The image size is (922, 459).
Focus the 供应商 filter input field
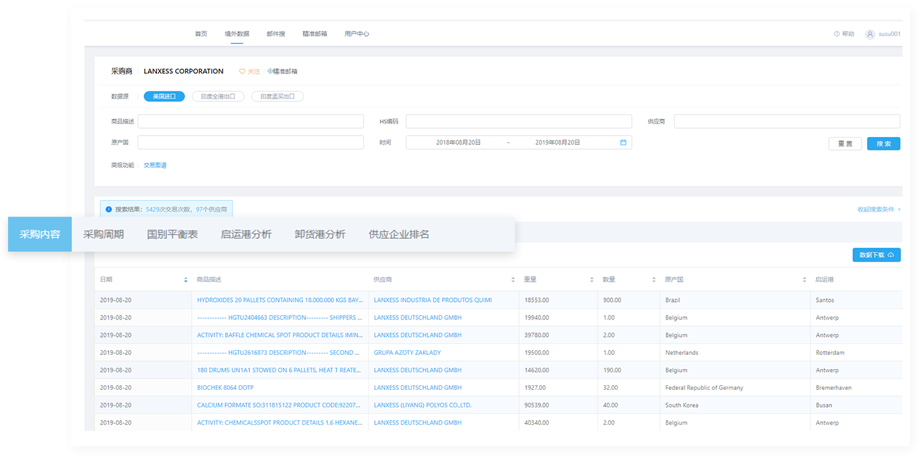click(787, 121)
